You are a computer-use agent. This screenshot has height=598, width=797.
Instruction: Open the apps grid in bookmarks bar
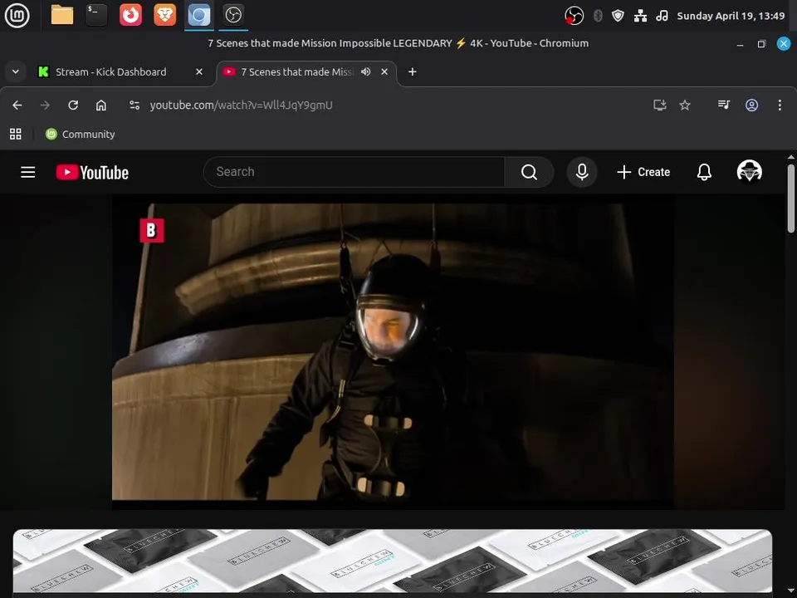click(x=16, y=135)
